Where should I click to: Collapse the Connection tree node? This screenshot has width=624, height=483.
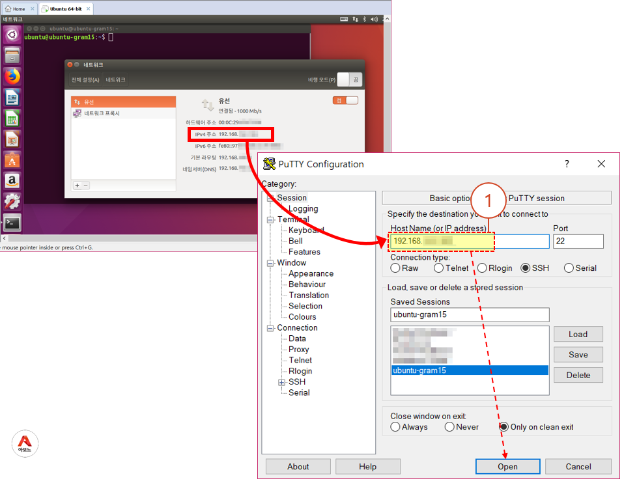(x=270, y=328)
